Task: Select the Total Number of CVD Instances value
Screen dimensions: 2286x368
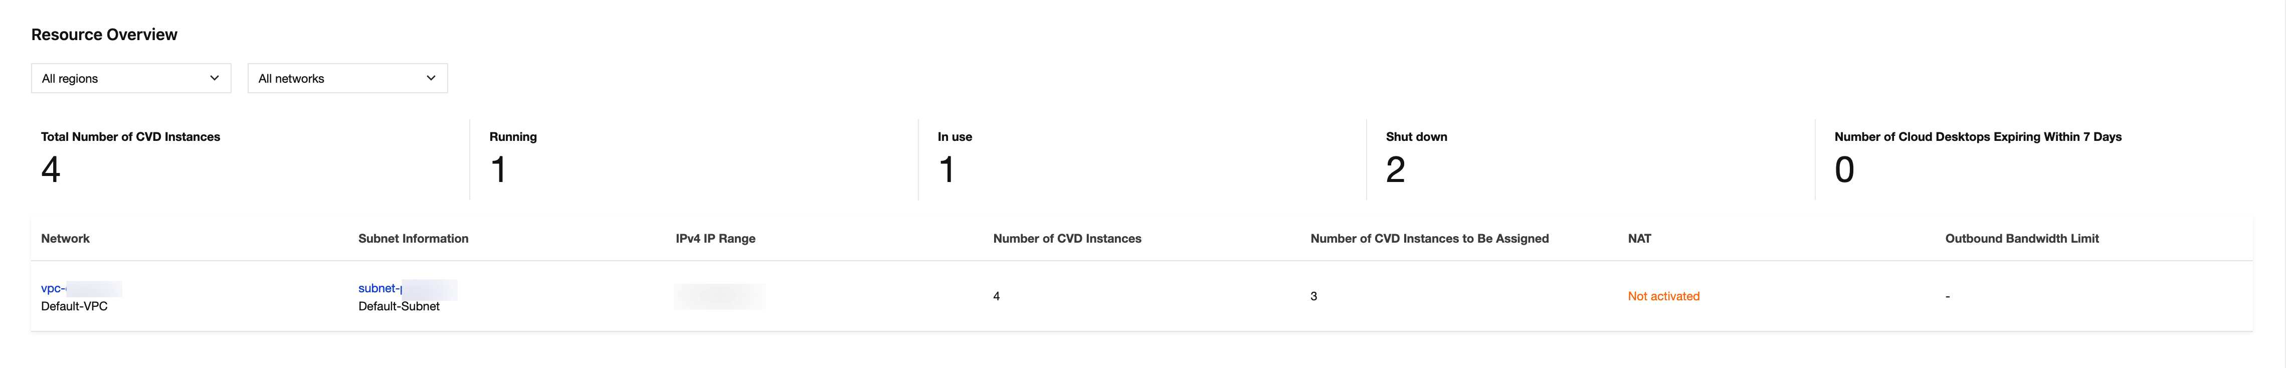Action: (x=51, y=169)
